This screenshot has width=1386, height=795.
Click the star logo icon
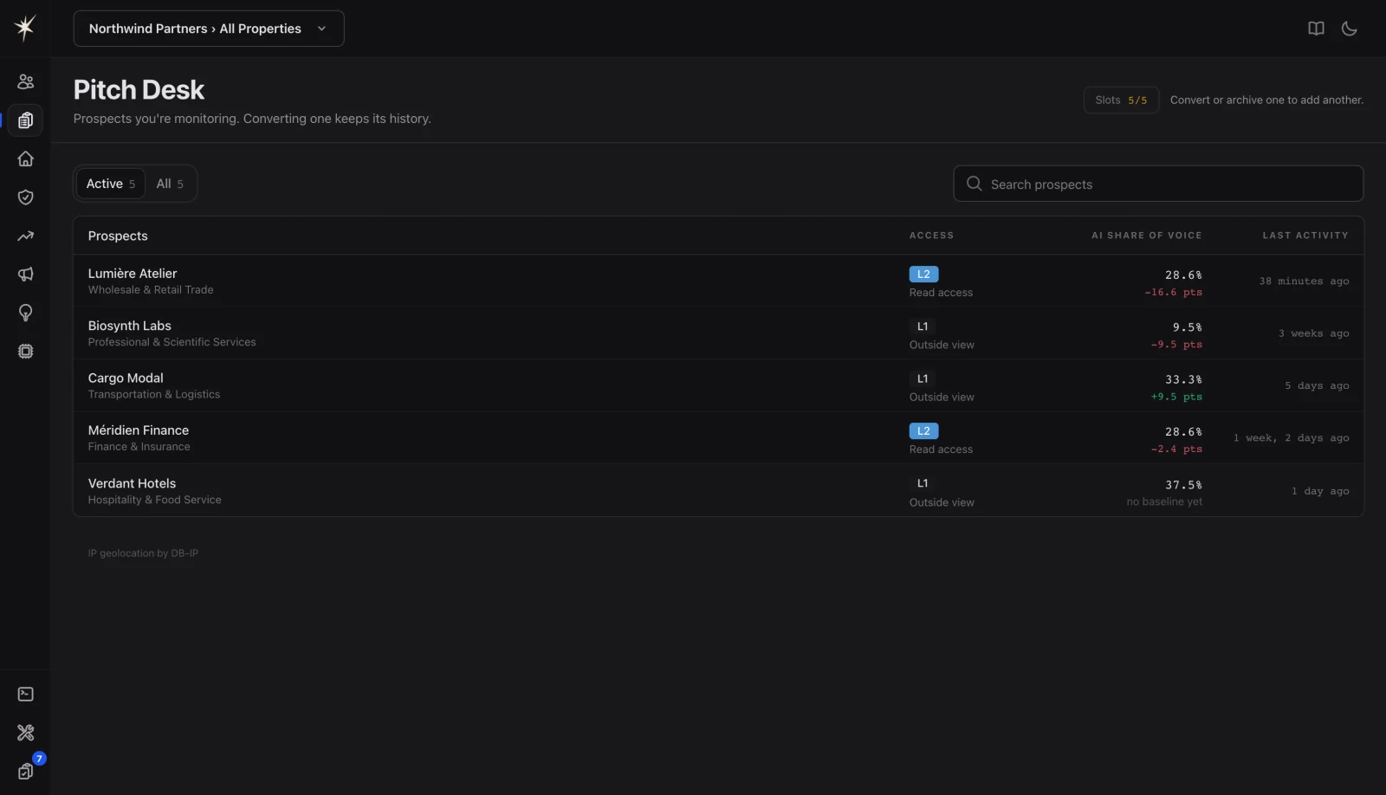coord(25,28)
